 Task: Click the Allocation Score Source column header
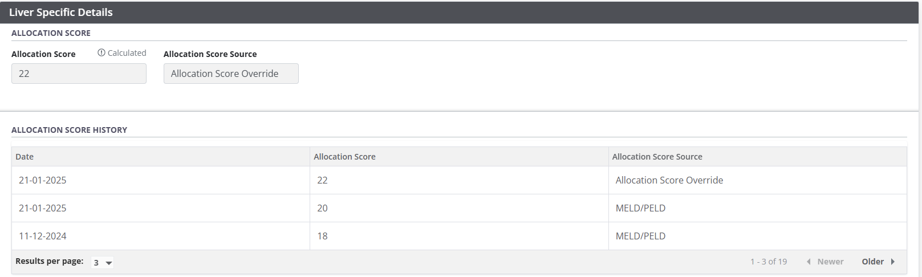pyautogui.click(x=657, y=157)
